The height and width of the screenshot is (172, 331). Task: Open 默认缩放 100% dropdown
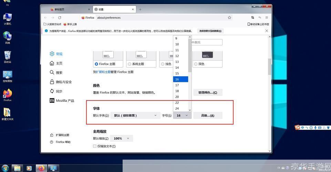[x=122, y=139]
